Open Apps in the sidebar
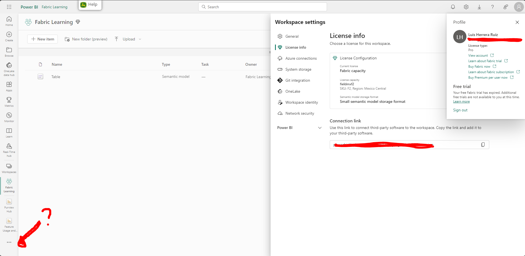This screenshot has width=525, height=256. coord(9,86)
